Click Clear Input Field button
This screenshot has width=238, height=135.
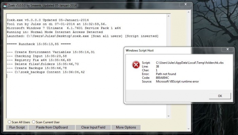93,128
